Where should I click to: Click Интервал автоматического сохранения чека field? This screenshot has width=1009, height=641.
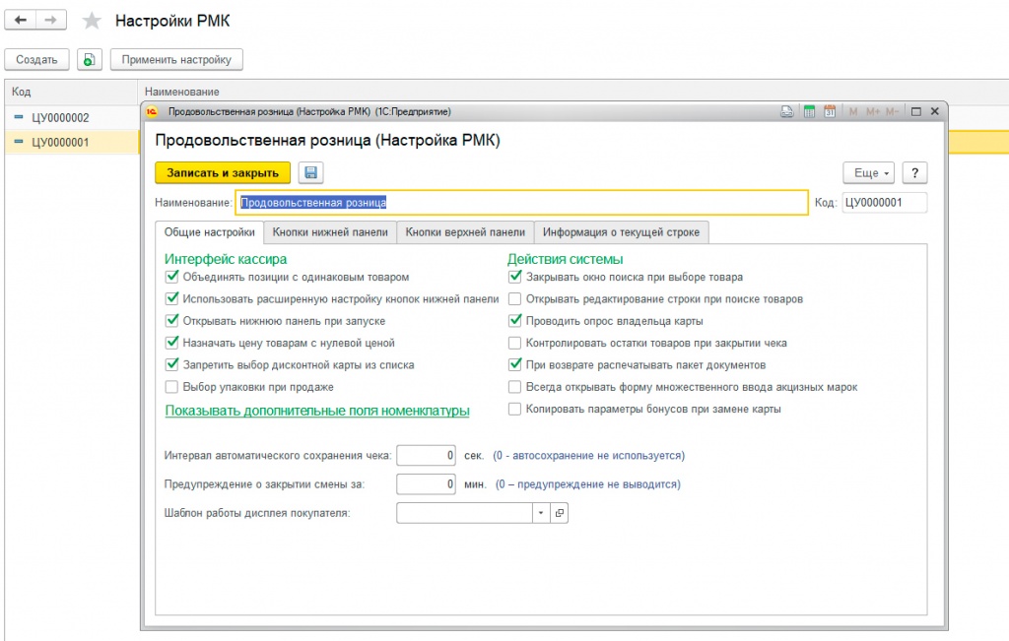426,455
